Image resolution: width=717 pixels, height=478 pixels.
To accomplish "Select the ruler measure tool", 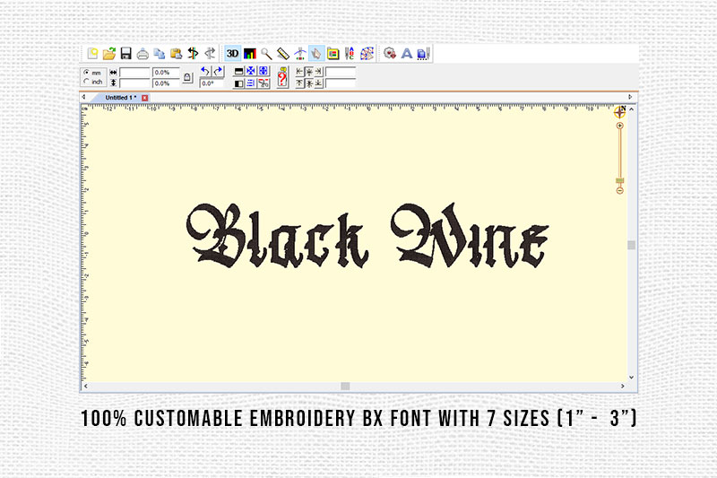I will pos(283,54).
